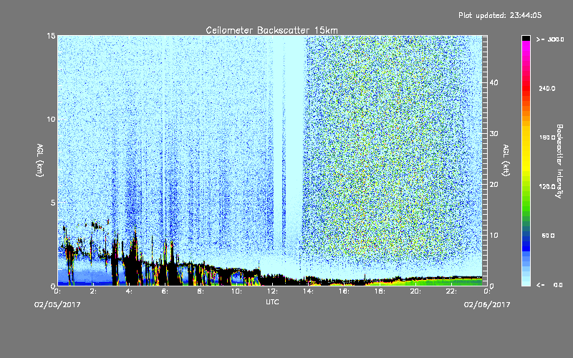This screenshot has height=358, width=573.
Task: Click the 'UTC' x-axis label
Action: click(x=272, y=301)
